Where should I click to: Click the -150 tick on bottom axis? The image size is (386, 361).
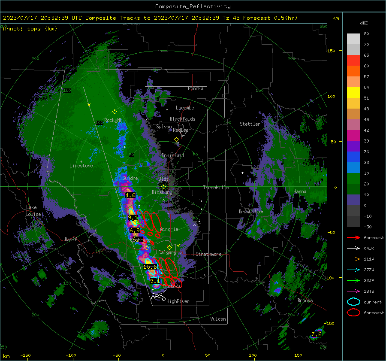pos(25,355)
